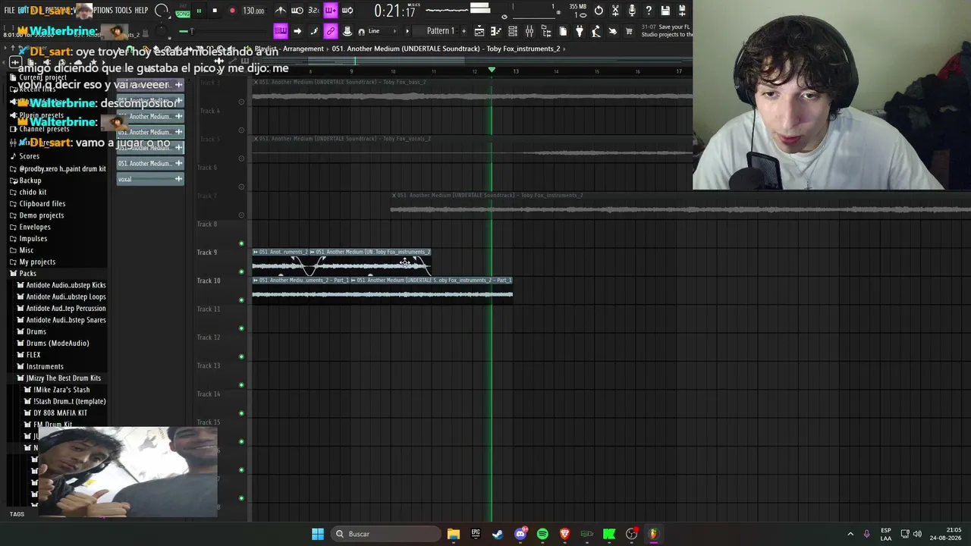Open the Backup folder in browser
The image size is (971, 546).
pos(30,180)
